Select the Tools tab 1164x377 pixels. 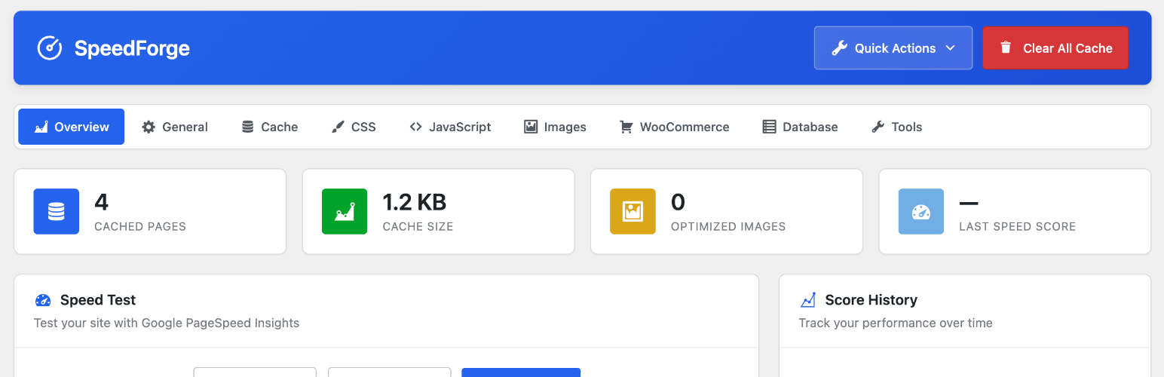point(896,127)
